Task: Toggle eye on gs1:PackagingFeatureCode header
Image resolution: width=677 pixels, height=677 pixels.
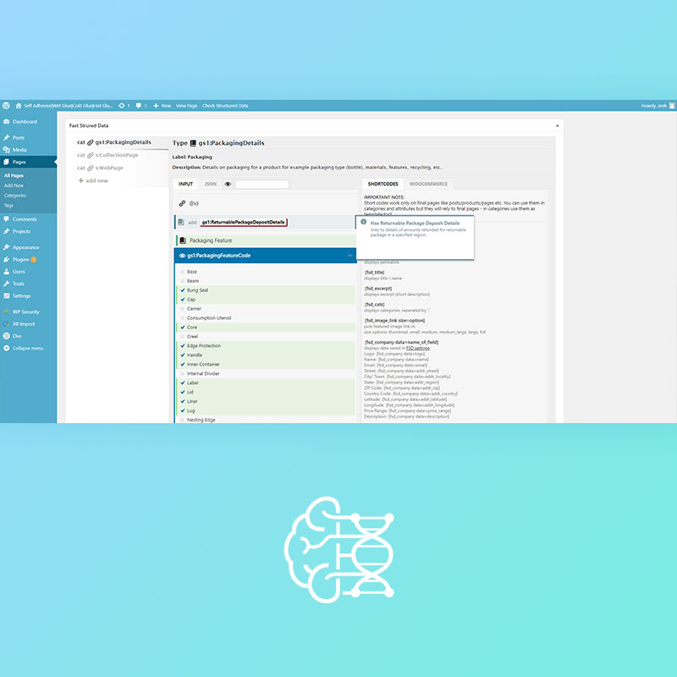Action: pos(182,256)
